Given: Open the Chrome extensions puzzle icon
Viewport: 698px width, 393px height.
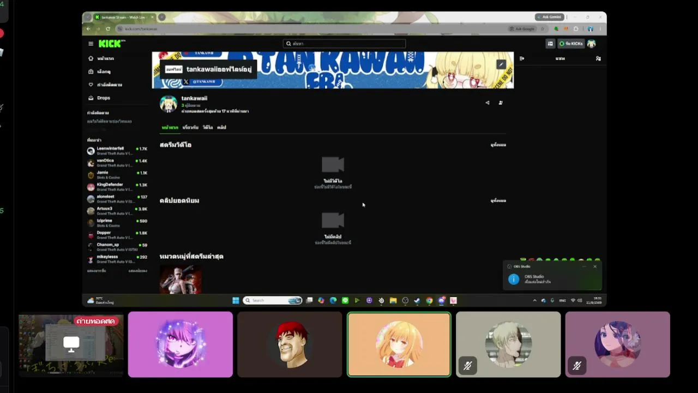Looking at the screenshot, I should click(x=576, y=29).
